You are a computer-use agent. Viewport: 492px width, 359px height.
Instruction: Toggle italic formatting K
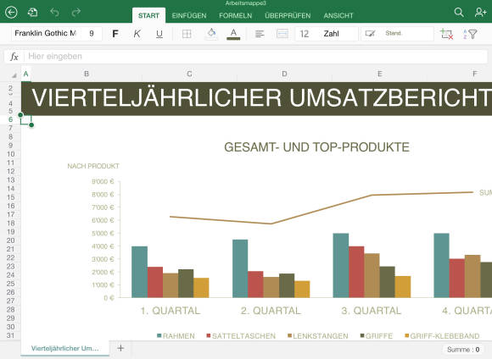click(x=137, y=34)
